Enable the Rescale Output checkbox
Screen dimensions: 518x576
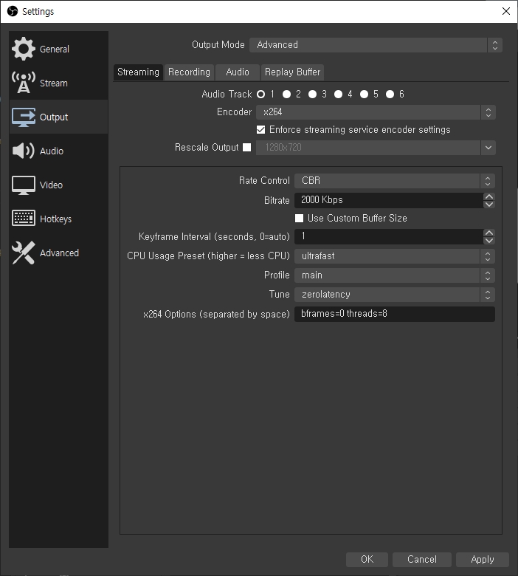[246, 148]
